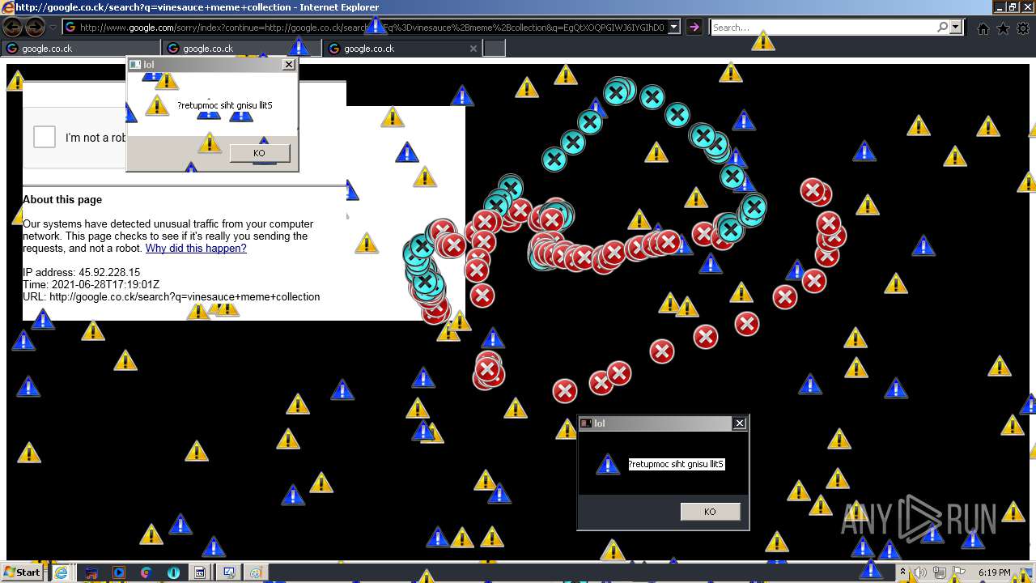Click the purple Go arrow button
Image resolution: width=1036 pixels, height=583 pixels.
point(694,28)
